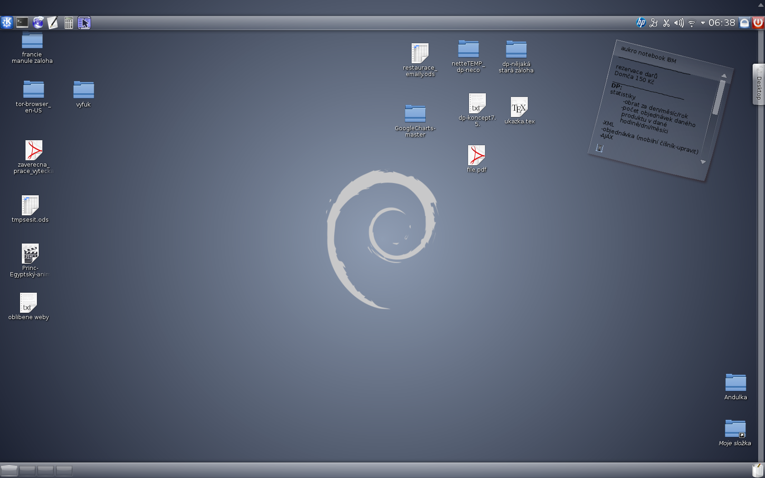Open the KDE Connect/activity tray icon
This screenshot has width=765, height=478.
(x=654, y=23)
